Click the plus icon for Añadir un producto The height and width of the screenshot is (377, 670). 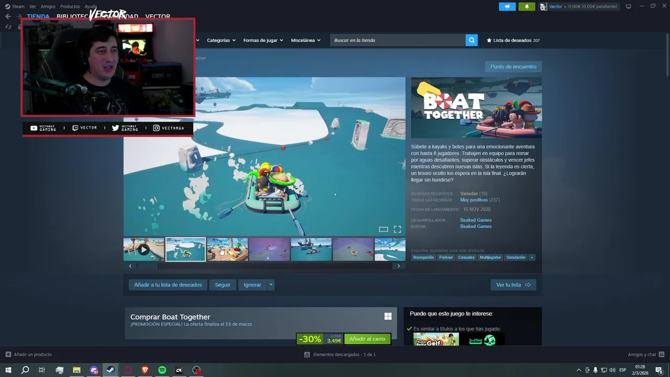[8, 354]
